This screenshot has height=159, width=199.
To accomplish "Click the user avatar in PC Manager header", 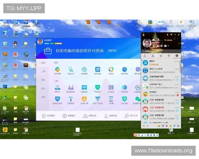I will [40, 42].
